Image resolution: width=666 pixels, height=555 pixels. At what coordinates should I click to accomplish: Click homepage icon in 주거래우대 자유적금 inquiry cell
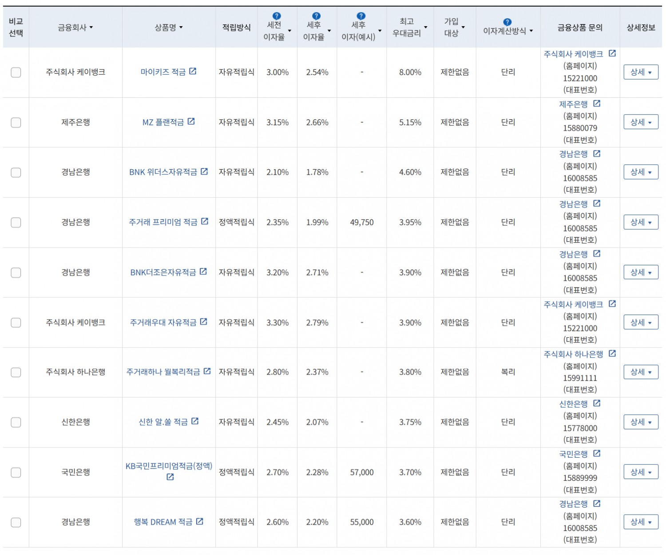click(x=612, y=304)
